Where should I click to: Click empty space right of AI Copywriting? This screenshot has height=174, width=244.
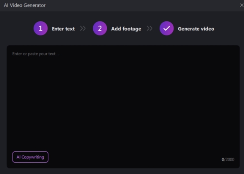pyautogui.click(x=122, y=157)
